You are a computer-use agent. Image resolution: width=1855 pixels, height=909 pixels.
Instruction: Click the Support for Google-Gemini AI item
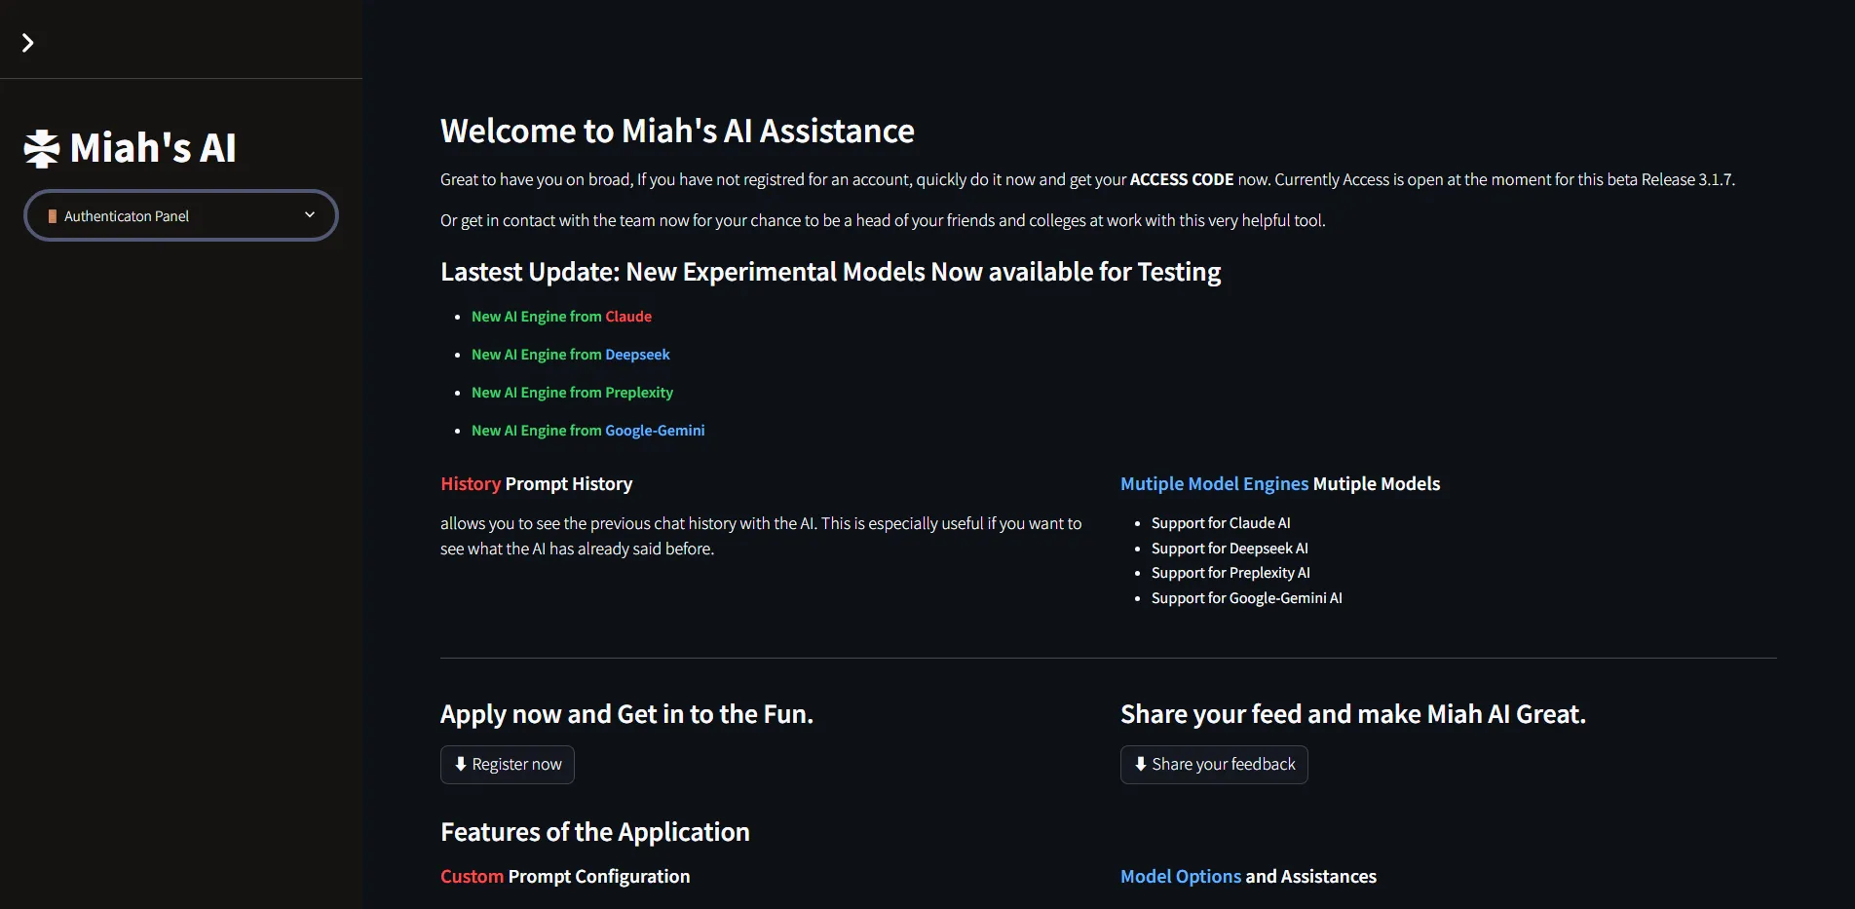[x=1247, y=598]
